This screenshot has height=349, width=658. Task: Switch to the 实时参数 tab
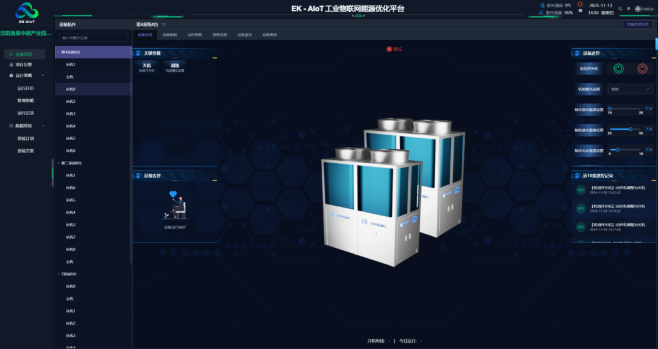pyautogui.click(x=194, y=35)
